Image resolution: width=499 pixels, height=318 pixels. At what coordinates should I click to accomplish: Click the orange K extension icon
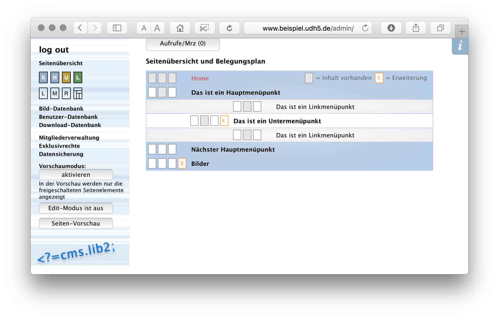pos(224,121)
